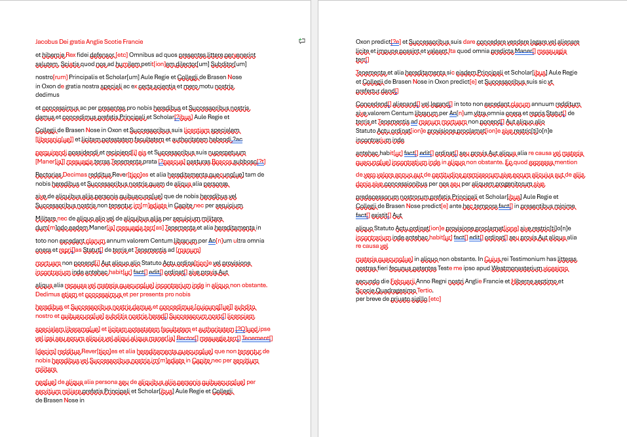Click the word "patentes"
627x437 pixels.
[x=424, y=268]
